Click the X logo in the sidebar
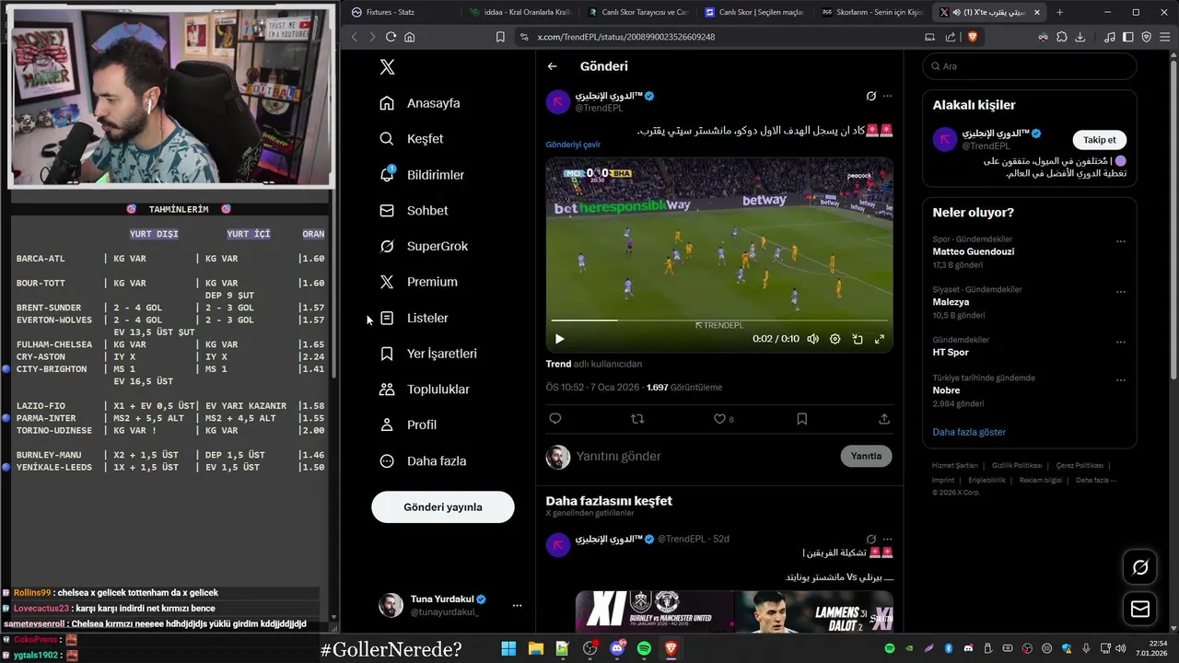 pos(388,67)
